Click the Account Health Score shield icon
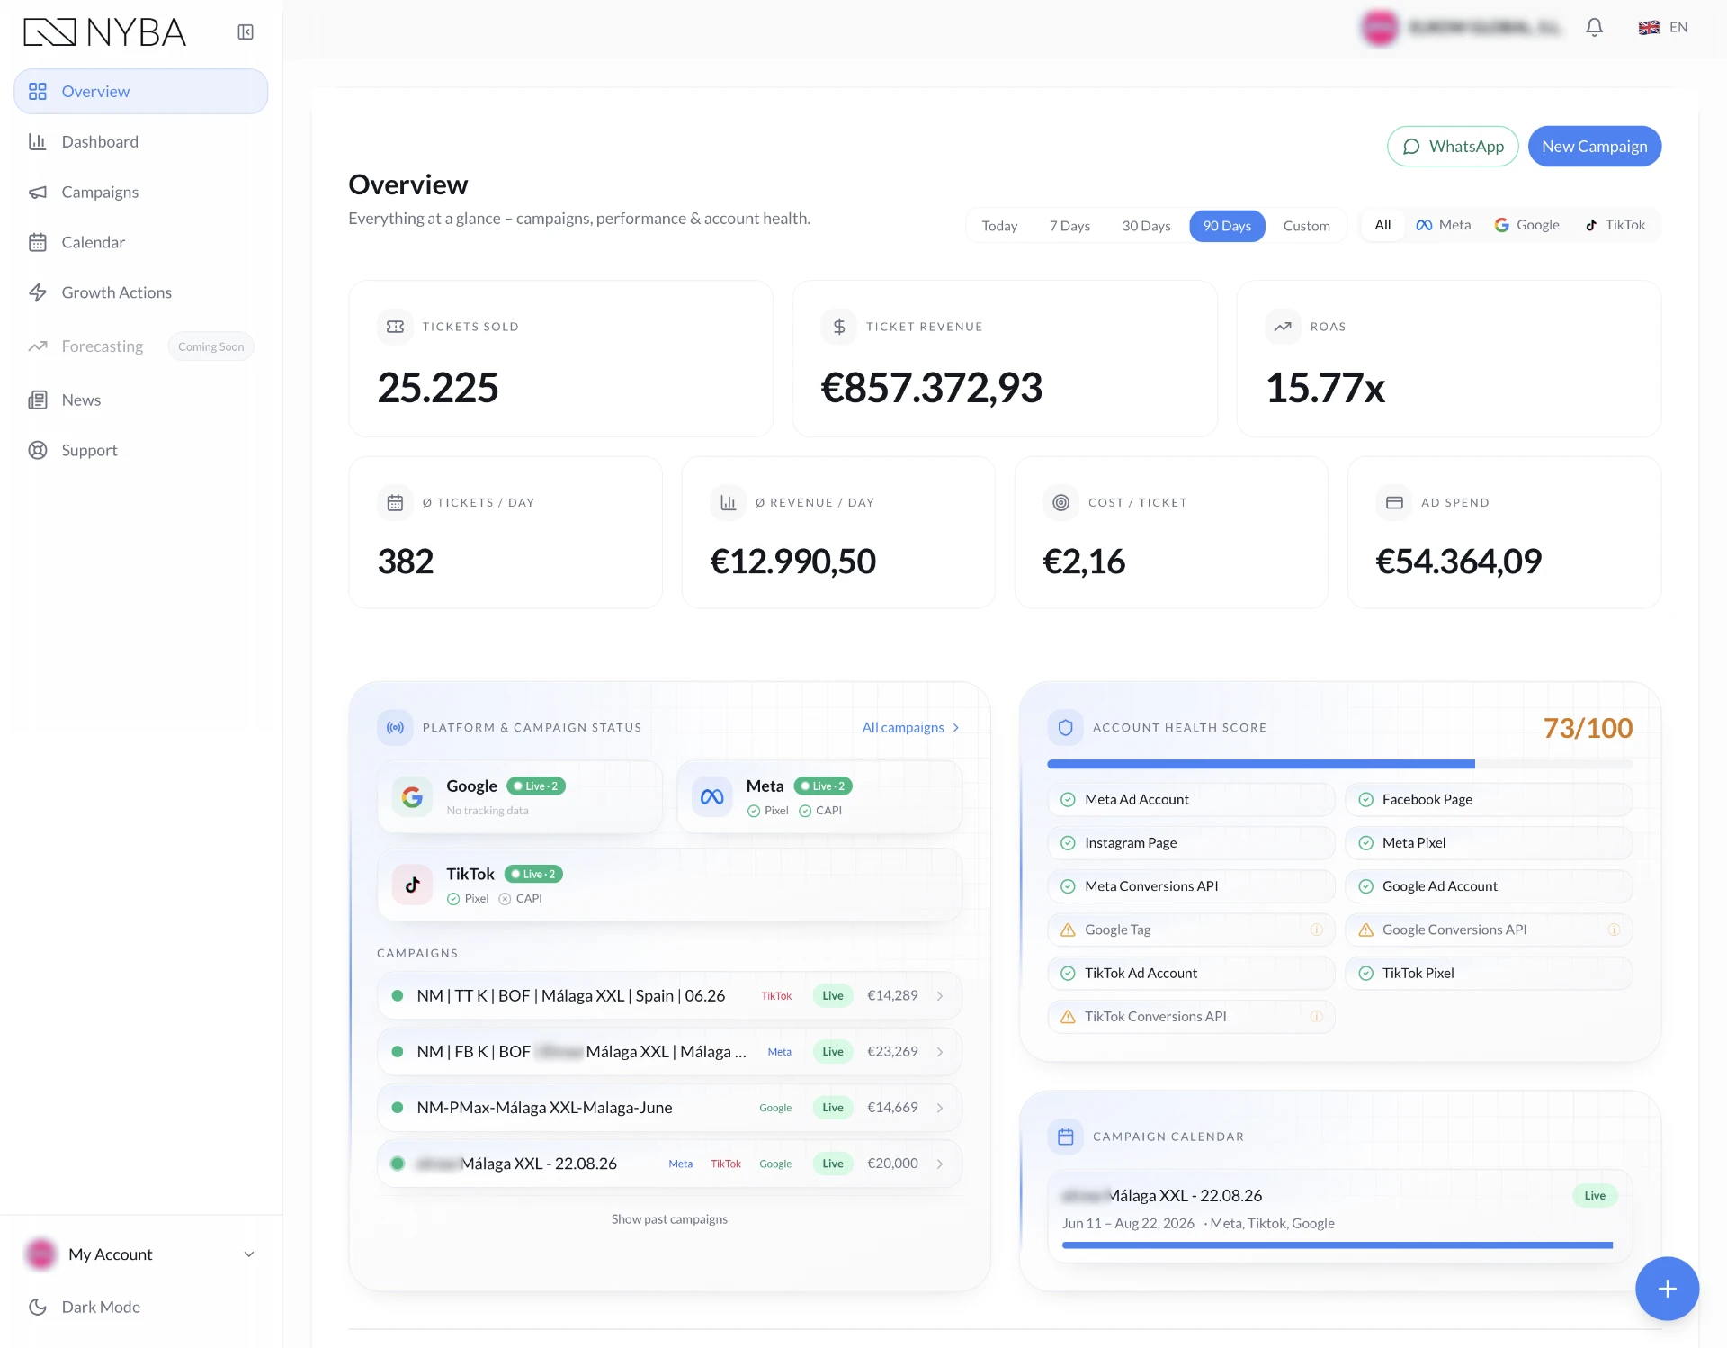 (1065, 728)
